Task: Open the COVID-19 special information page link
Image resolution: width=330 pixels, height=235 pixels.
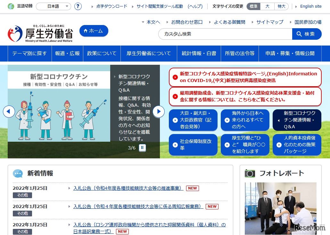Action: click(245, 77)
